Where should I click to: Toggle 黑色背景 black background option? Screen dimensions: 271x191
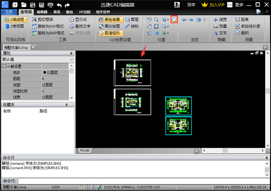pos(111,20)
